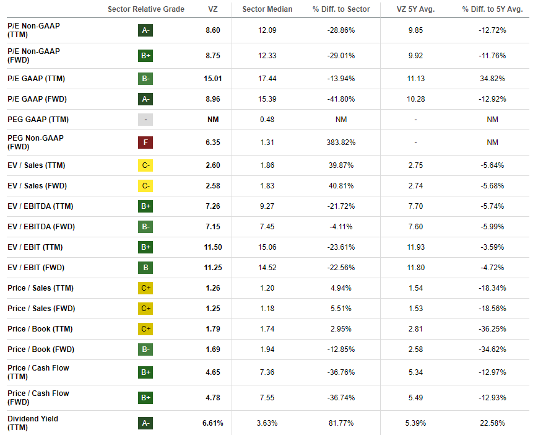538x435 pixels.
Task: Click the % Diff. to 5Y Avg. header
Action: (492, 9)
